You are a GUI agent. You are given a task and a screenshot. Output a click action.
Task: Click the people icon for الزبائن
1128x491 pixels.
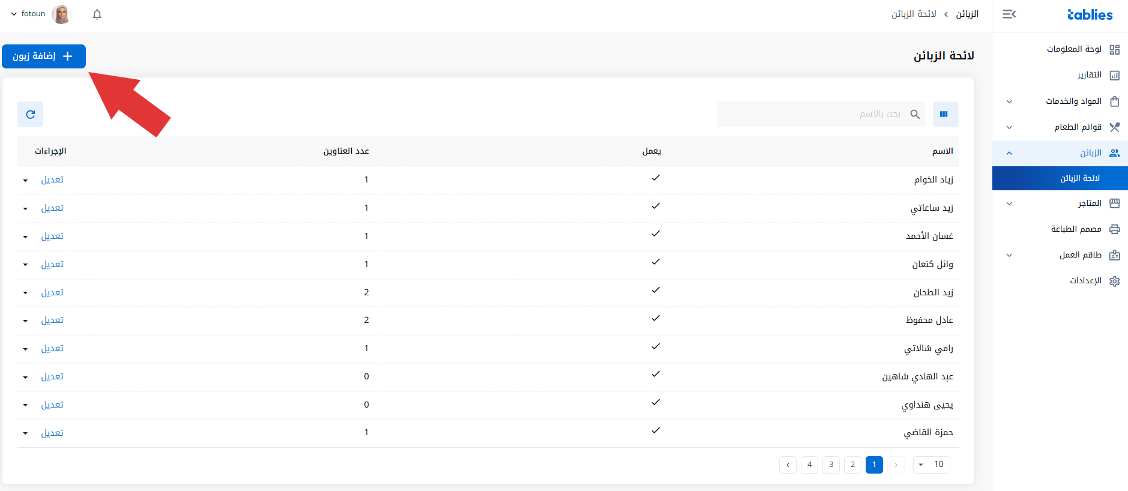click(x=1115, y=153)
